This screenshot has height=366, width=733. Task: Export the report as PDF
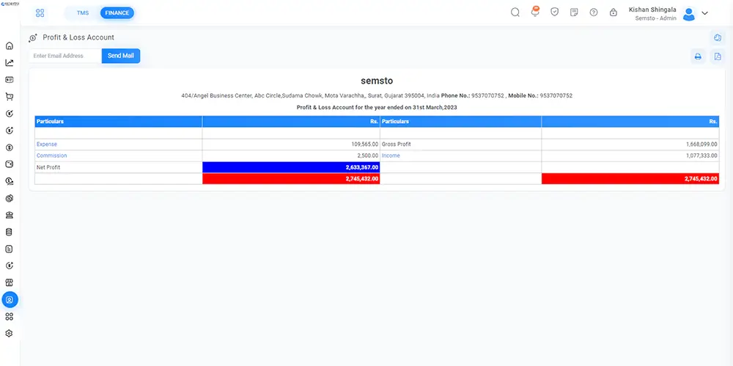pos(718,56)
